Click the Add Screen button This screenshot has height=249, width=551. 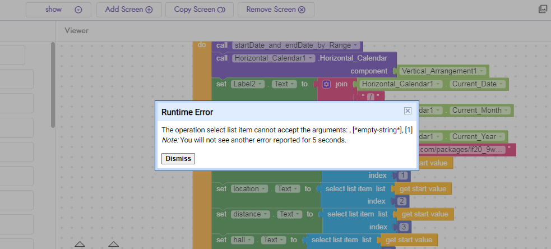[x=129, y=10]
